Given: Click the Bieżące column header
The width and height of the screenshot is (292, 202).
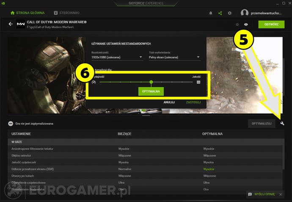Looking at the screenshot, I should (124, 134).
